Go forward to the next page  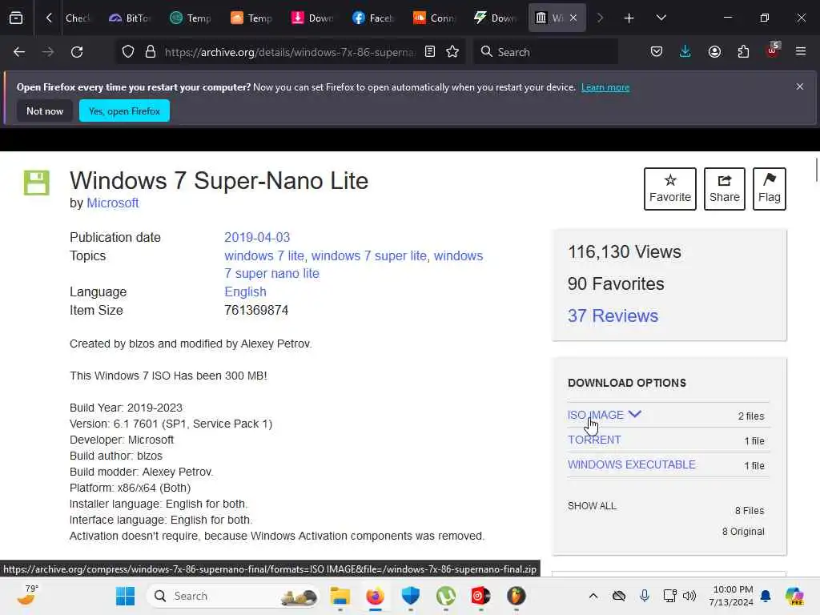[48, 52]
